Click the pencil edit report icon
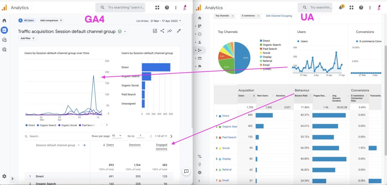This screenshot has height=185, width=387. pos(179,31)
